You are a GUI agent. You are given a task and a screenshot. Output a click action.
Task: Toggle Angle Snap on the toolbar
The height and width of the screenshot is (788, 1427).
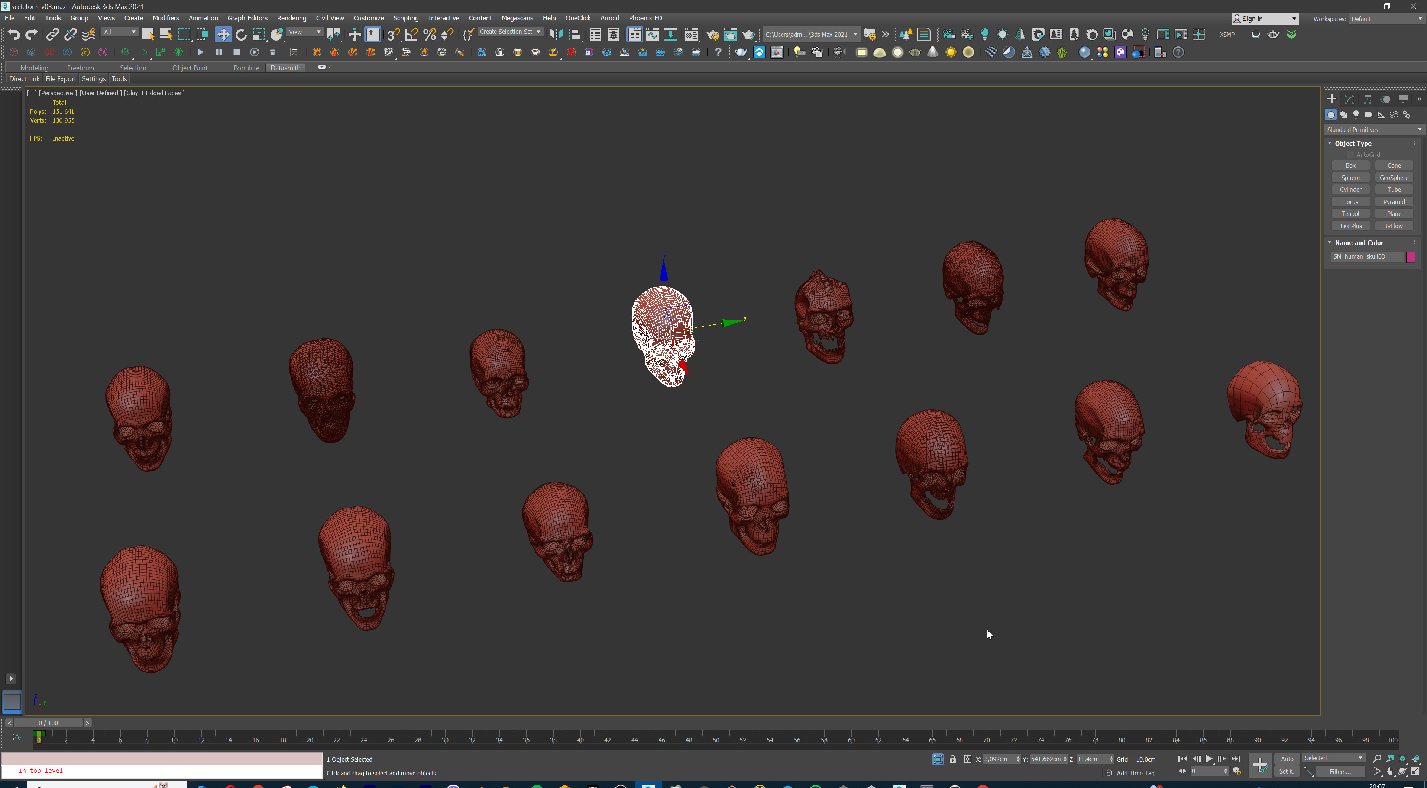click(x=412, y=34)
